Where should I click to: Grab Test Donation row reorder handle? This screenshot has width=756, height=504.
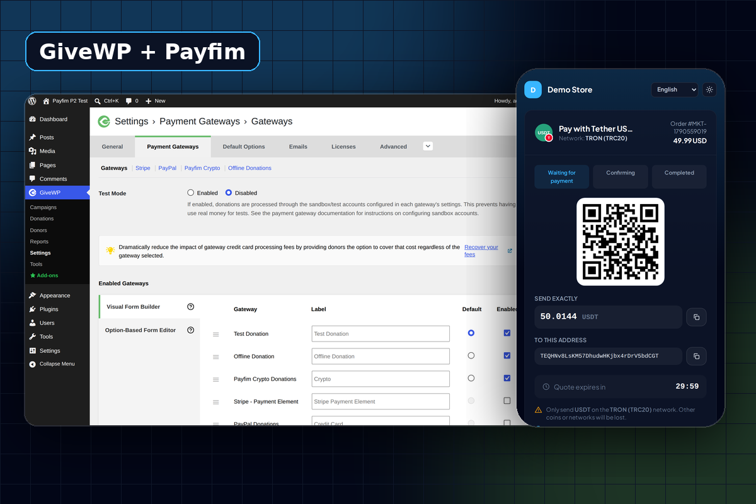[x=216, y=334]
